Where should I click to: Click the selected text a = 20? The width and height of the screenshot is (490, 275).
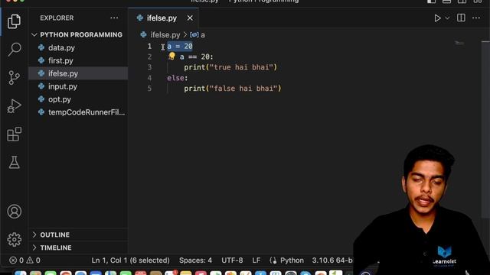point(180,46)
